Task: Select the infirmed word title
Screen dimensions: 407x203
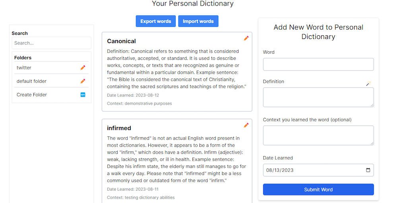Action: 119,128
